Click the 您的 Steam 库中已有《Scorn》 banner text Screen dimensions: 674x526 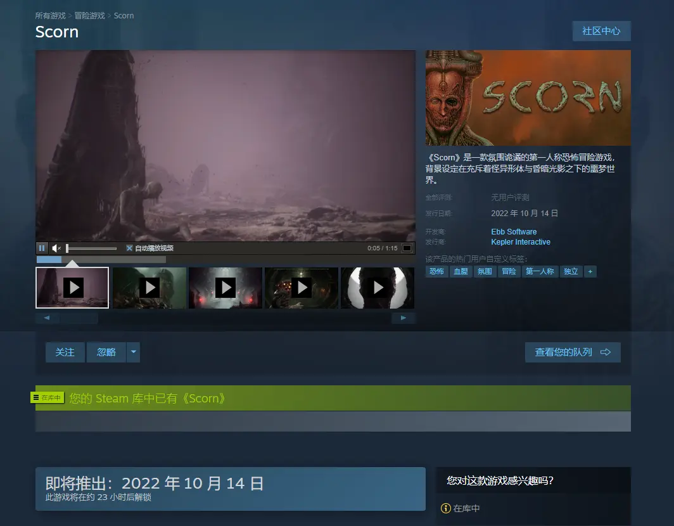click(x=147, y=398)
